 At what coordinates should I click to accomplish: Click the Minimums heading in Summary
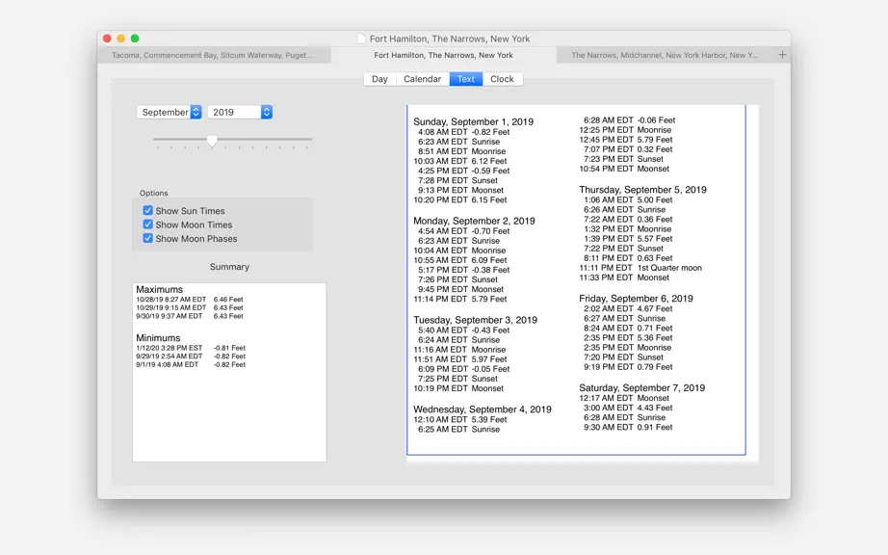[158, 338]
